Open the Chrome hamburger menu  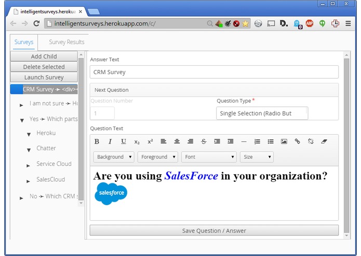coord(348,23)
